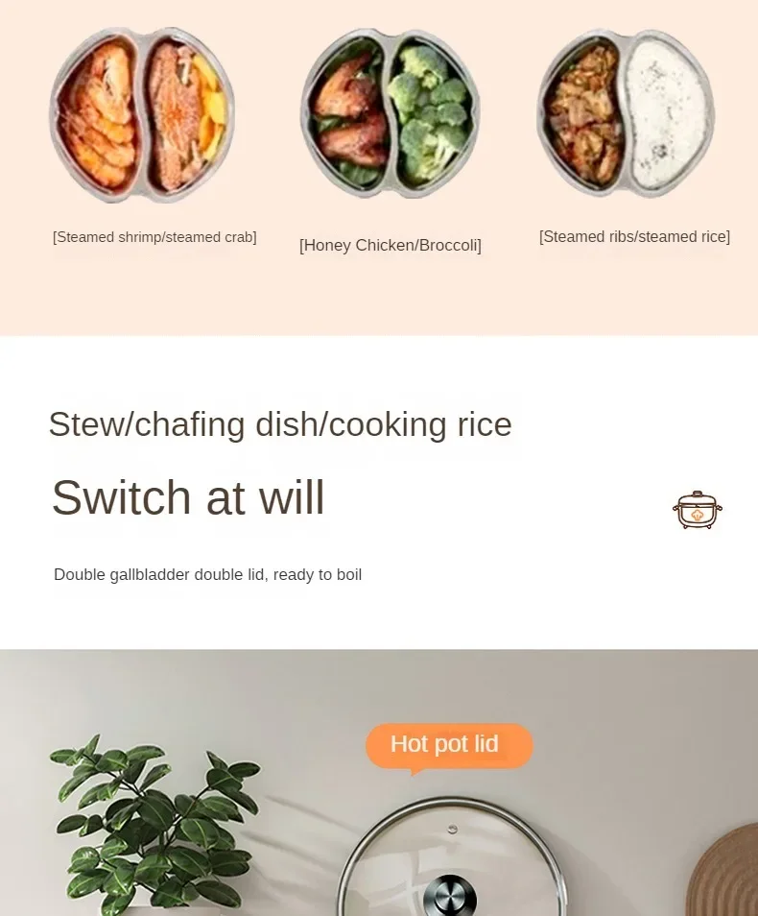
Task: Click the [Steamed shrimp/steamed crab] caption
Action: [154, 237]
